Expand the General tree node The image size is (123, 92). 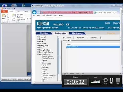[38, 37]
